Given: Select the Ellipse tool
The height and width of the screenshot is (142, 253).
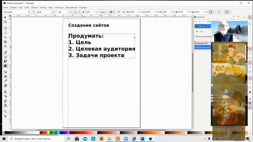Looking at the screenshot, I should click(x=5, y=33).
